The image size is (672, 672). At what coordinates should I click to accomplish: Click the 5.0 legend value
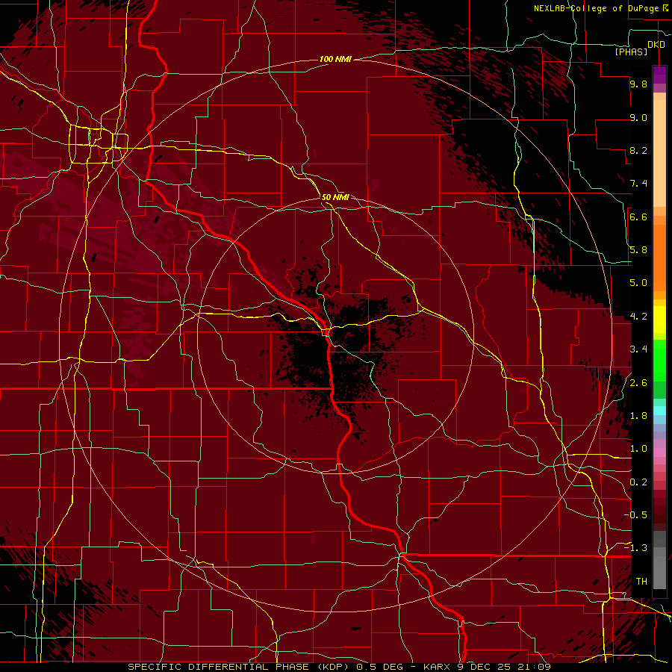tap(638, 283)
